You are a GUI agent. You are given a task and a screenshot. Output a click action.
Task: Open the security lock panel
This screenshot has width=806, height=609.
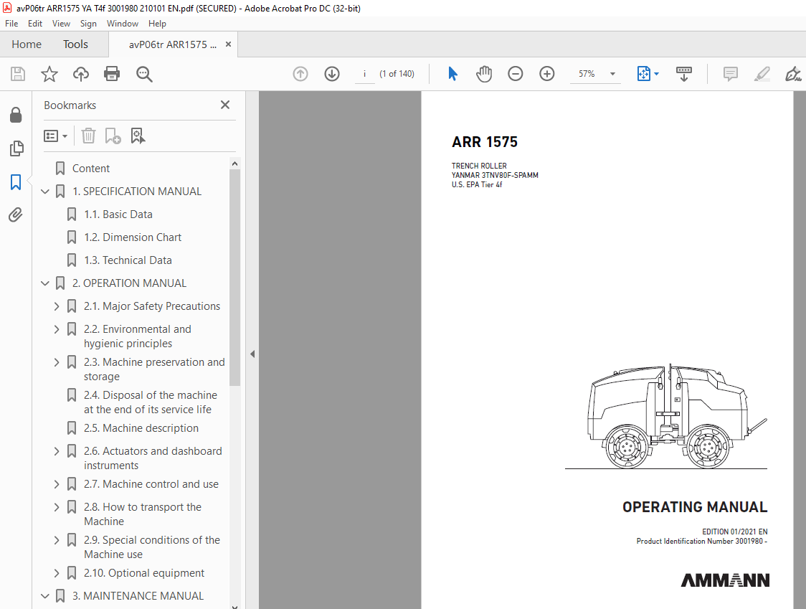[x=16, y=115]
